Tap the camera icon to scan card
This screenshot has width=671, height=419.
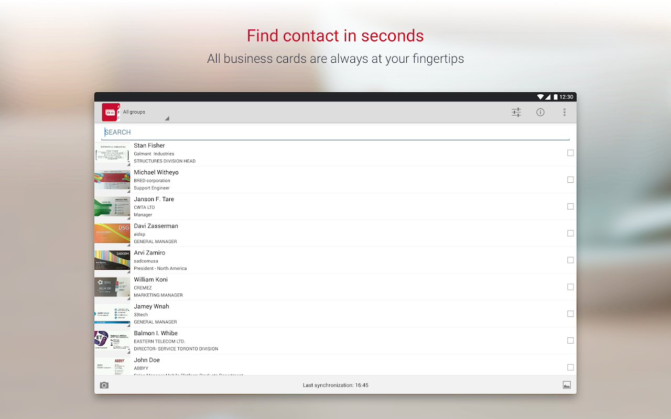point(104,385)
